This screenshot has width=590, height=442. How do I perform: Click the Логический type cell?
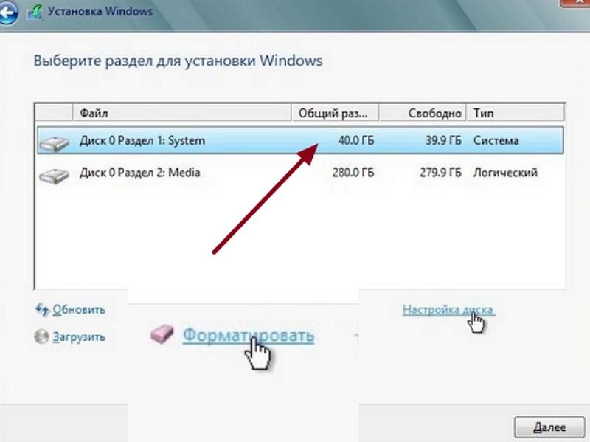(505, 173)
